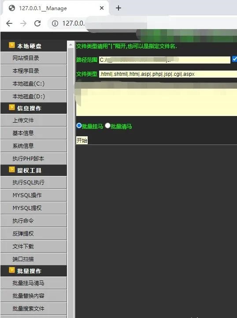
Task: Open the 端口扫描 menu item
Action: pos(33,259)
